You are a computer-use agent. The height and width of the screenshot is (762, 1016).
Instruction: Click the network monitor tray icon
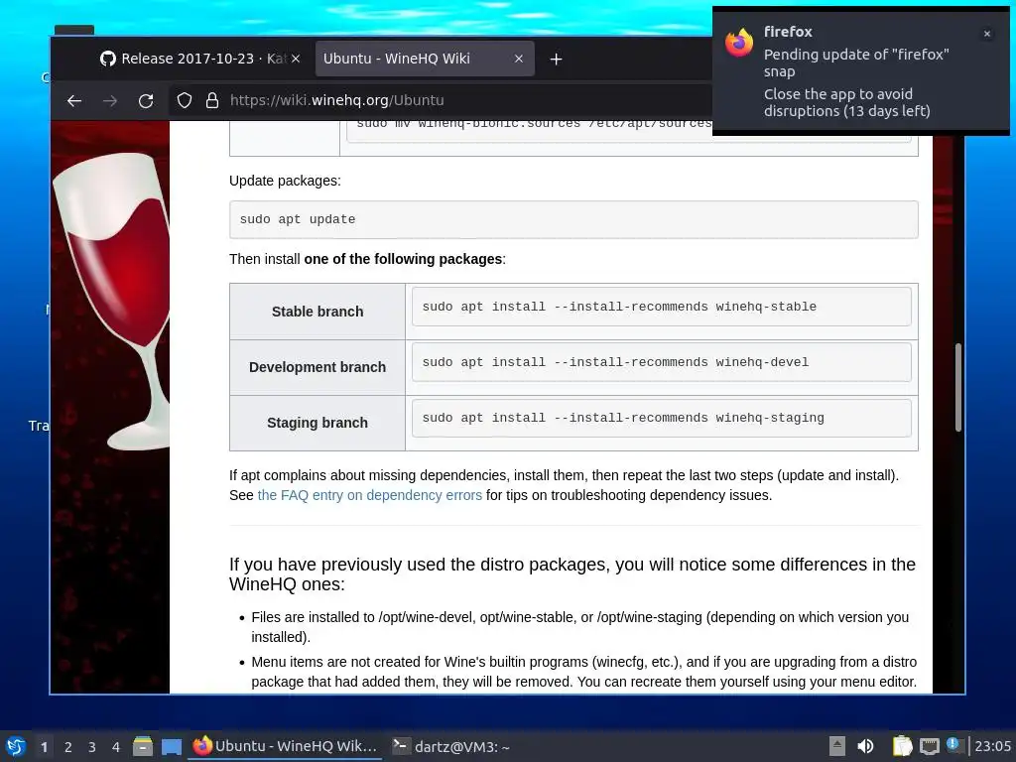point(930,746)
